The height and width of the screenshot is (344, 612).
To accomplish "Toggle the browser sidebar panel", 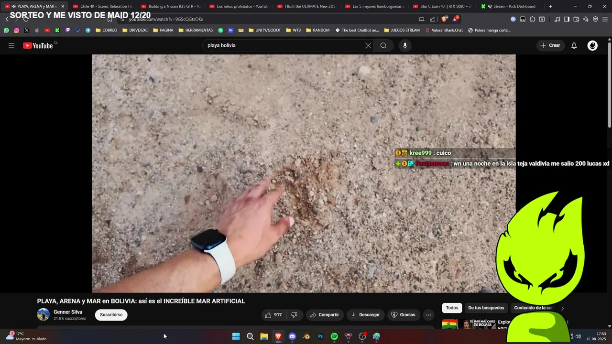I will [x=567, y=19].
